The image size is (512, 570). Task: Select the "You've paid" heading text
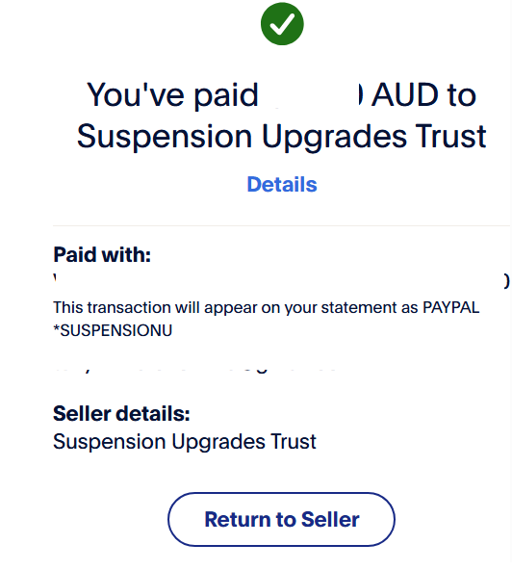point(172,95)
